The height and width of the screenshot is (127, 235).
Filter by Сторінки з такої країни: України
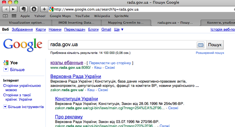coord(18,97)
